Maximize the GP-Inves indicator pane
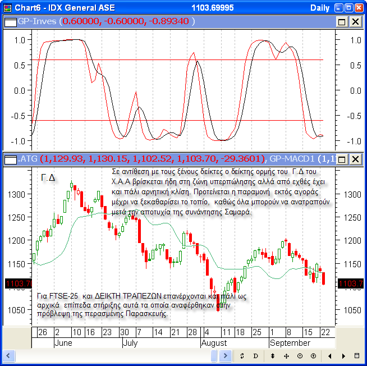 [x=342, y=21]
